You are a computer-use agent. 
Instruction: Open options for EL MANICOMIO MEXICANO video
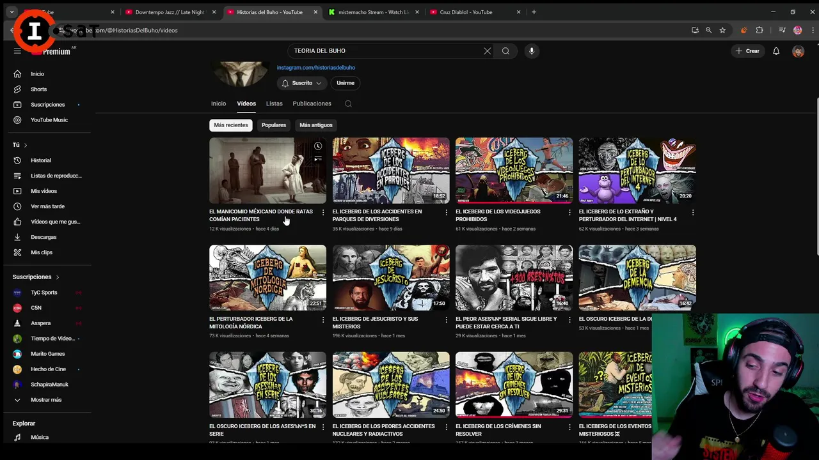tap(322, 212)
